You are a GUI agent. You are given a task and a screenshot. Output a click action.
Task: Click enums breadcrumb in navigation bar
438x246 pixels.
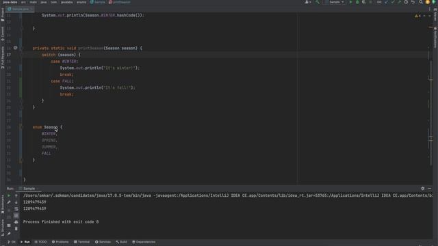point(81,2)
